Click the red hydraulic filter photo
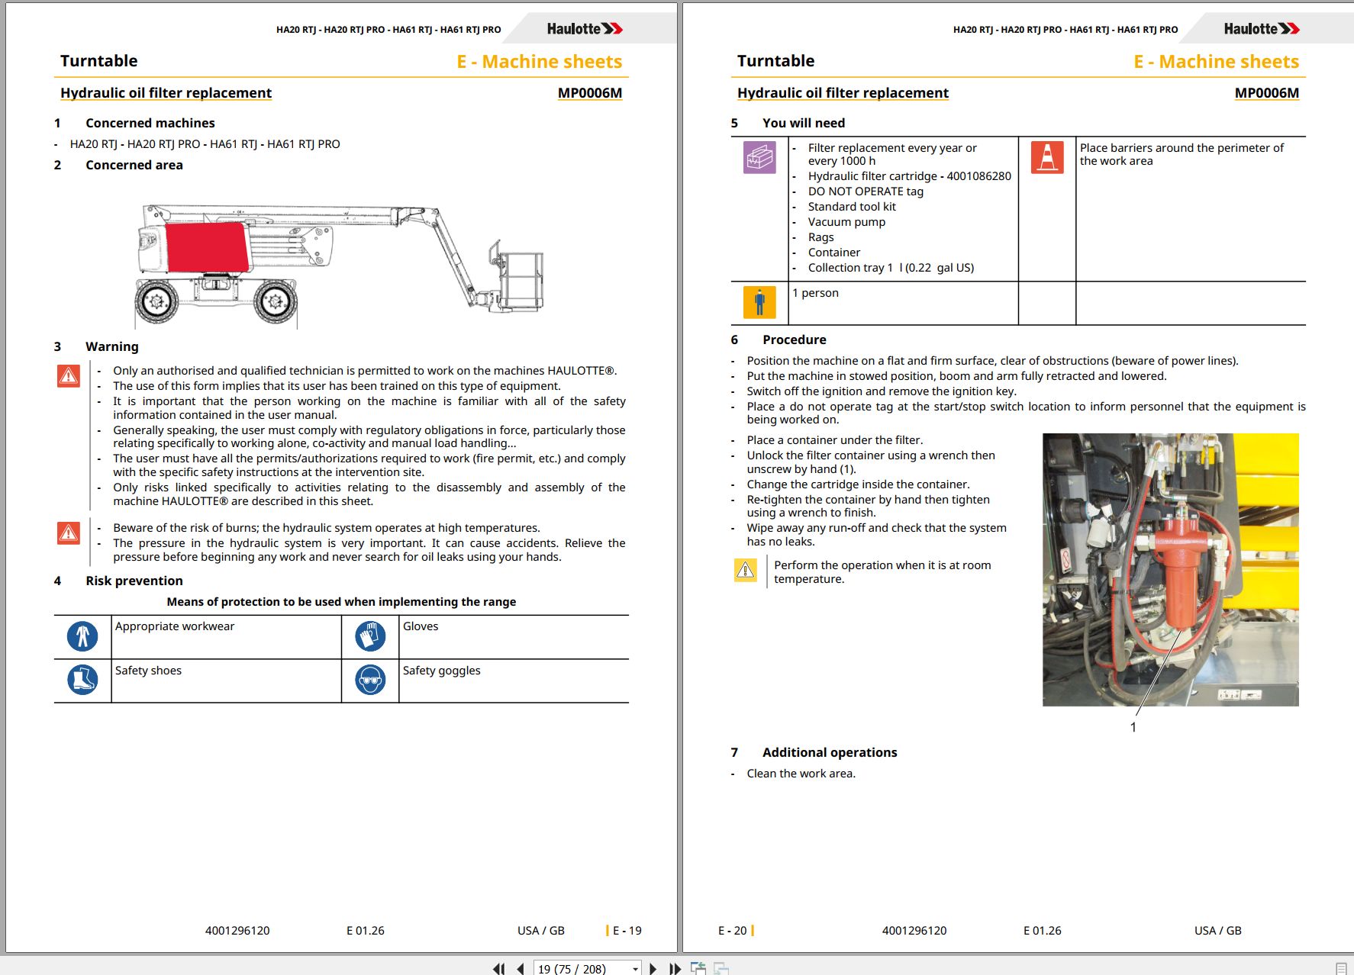The width and height of the screenshot is (1354, 975). click(1170, 569)
